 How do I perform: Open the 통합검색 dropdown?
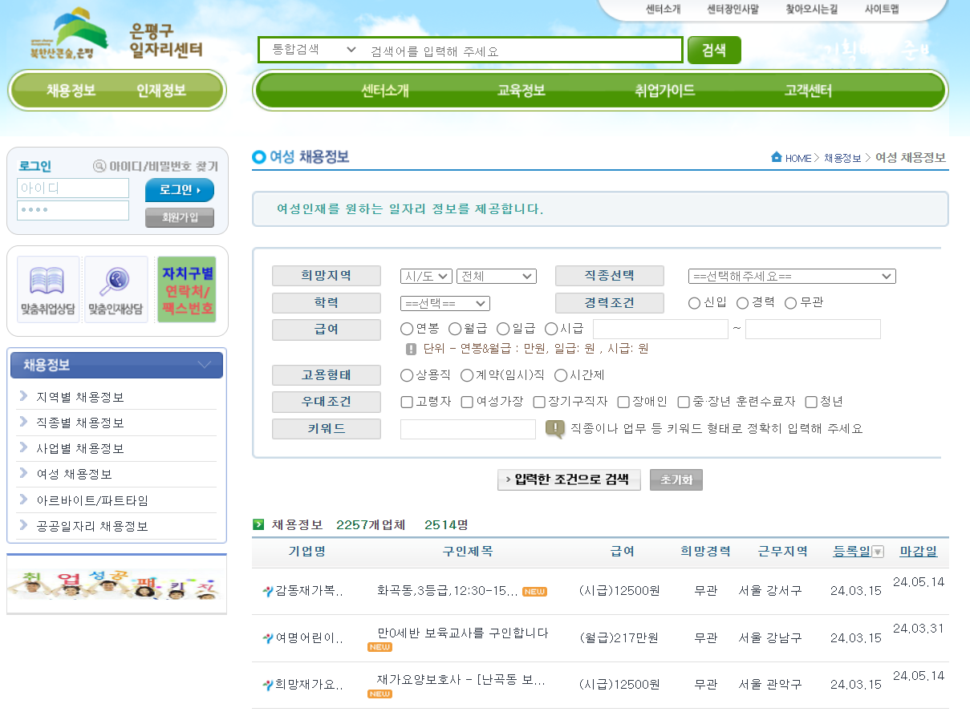[313, 50]
